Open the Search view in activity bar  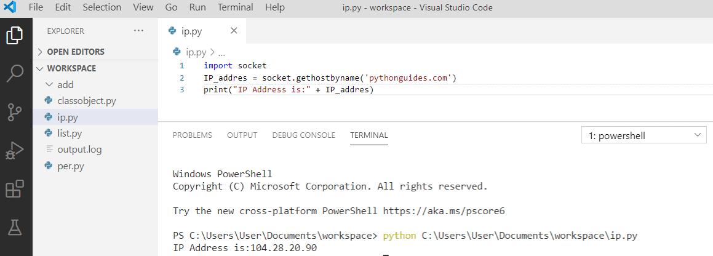(15, 73)
